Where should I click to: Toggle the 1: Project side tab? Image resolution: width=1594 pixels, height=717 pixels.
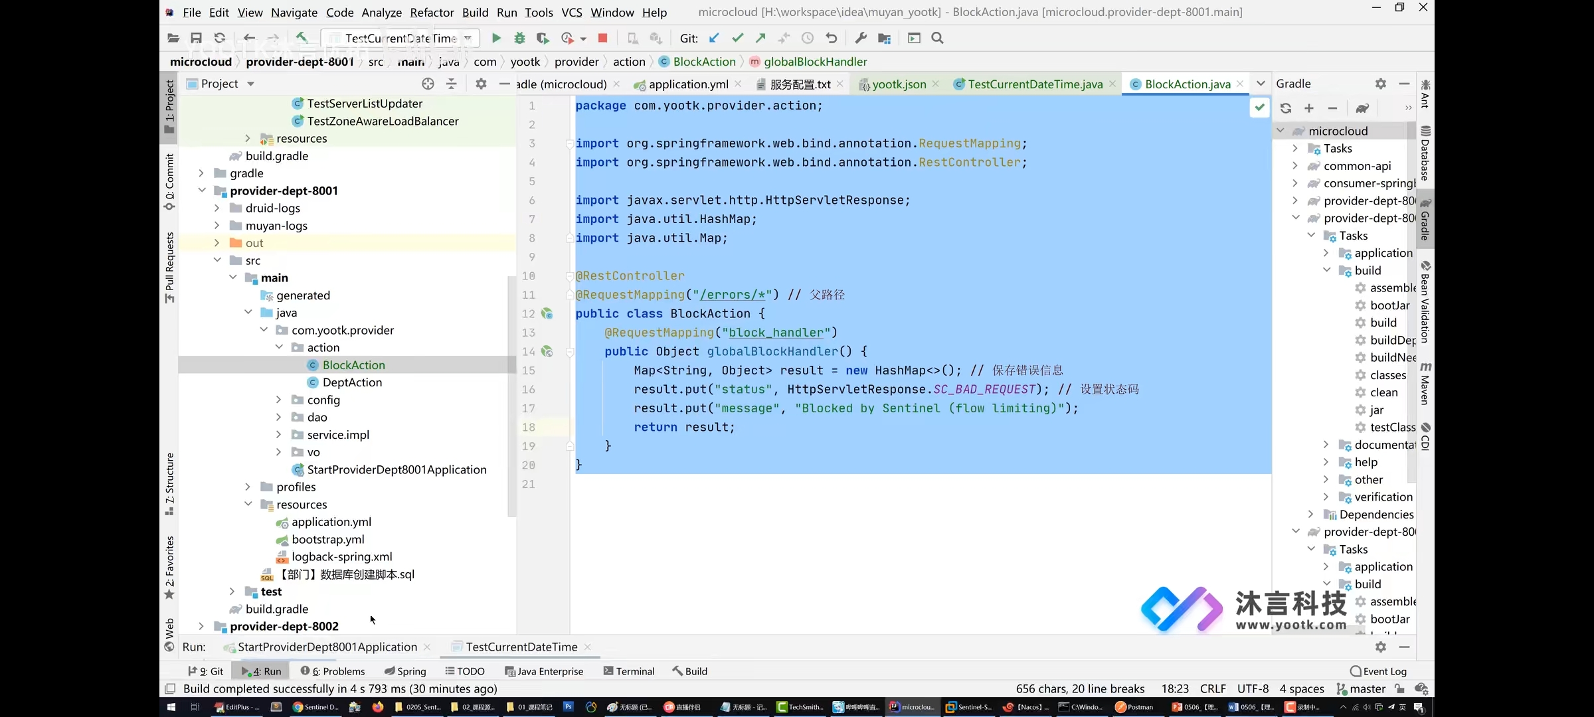(x=169, y=106)
